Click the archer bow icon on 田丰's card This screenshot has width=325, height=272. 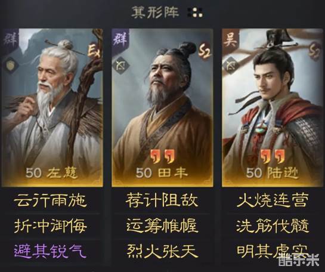(x=120, y=65)
